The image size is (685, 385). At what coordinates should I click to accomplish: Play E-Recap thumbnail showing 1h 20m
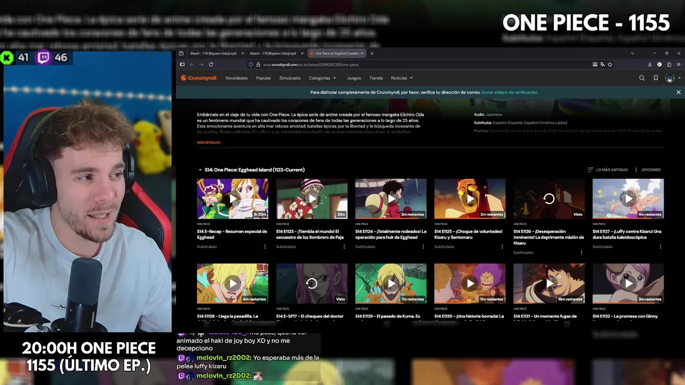click(232, 199)
